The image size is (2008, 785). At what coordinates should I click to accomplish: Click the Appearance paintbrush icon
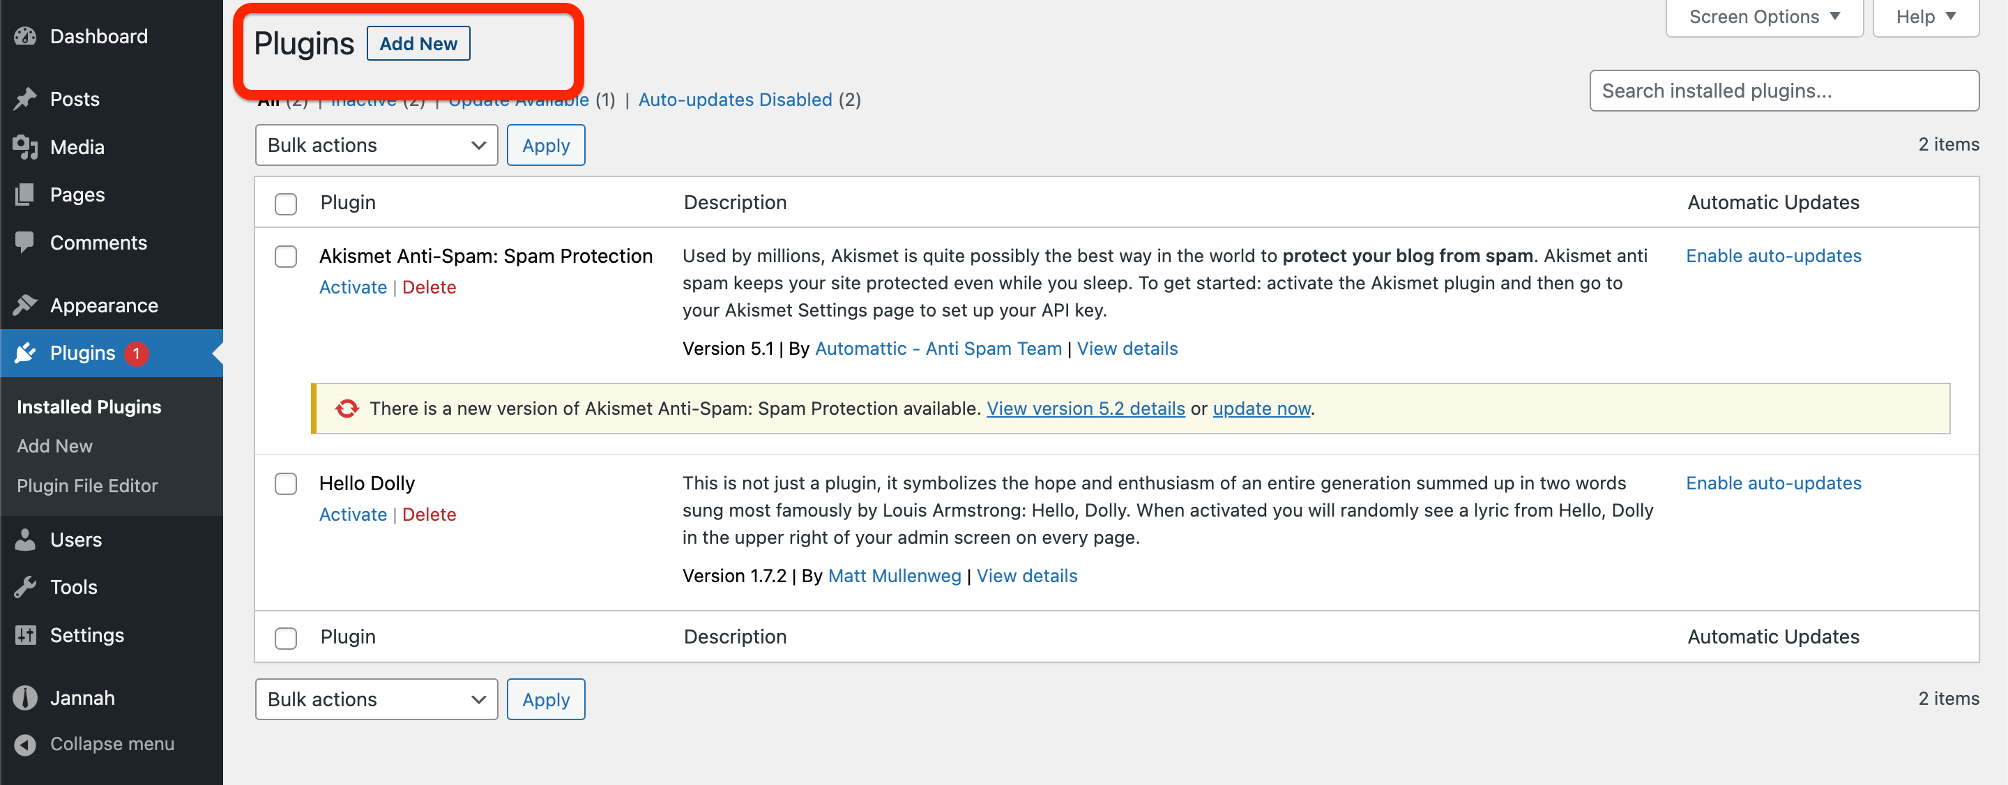pyautogui.click(x=25, y=305)
